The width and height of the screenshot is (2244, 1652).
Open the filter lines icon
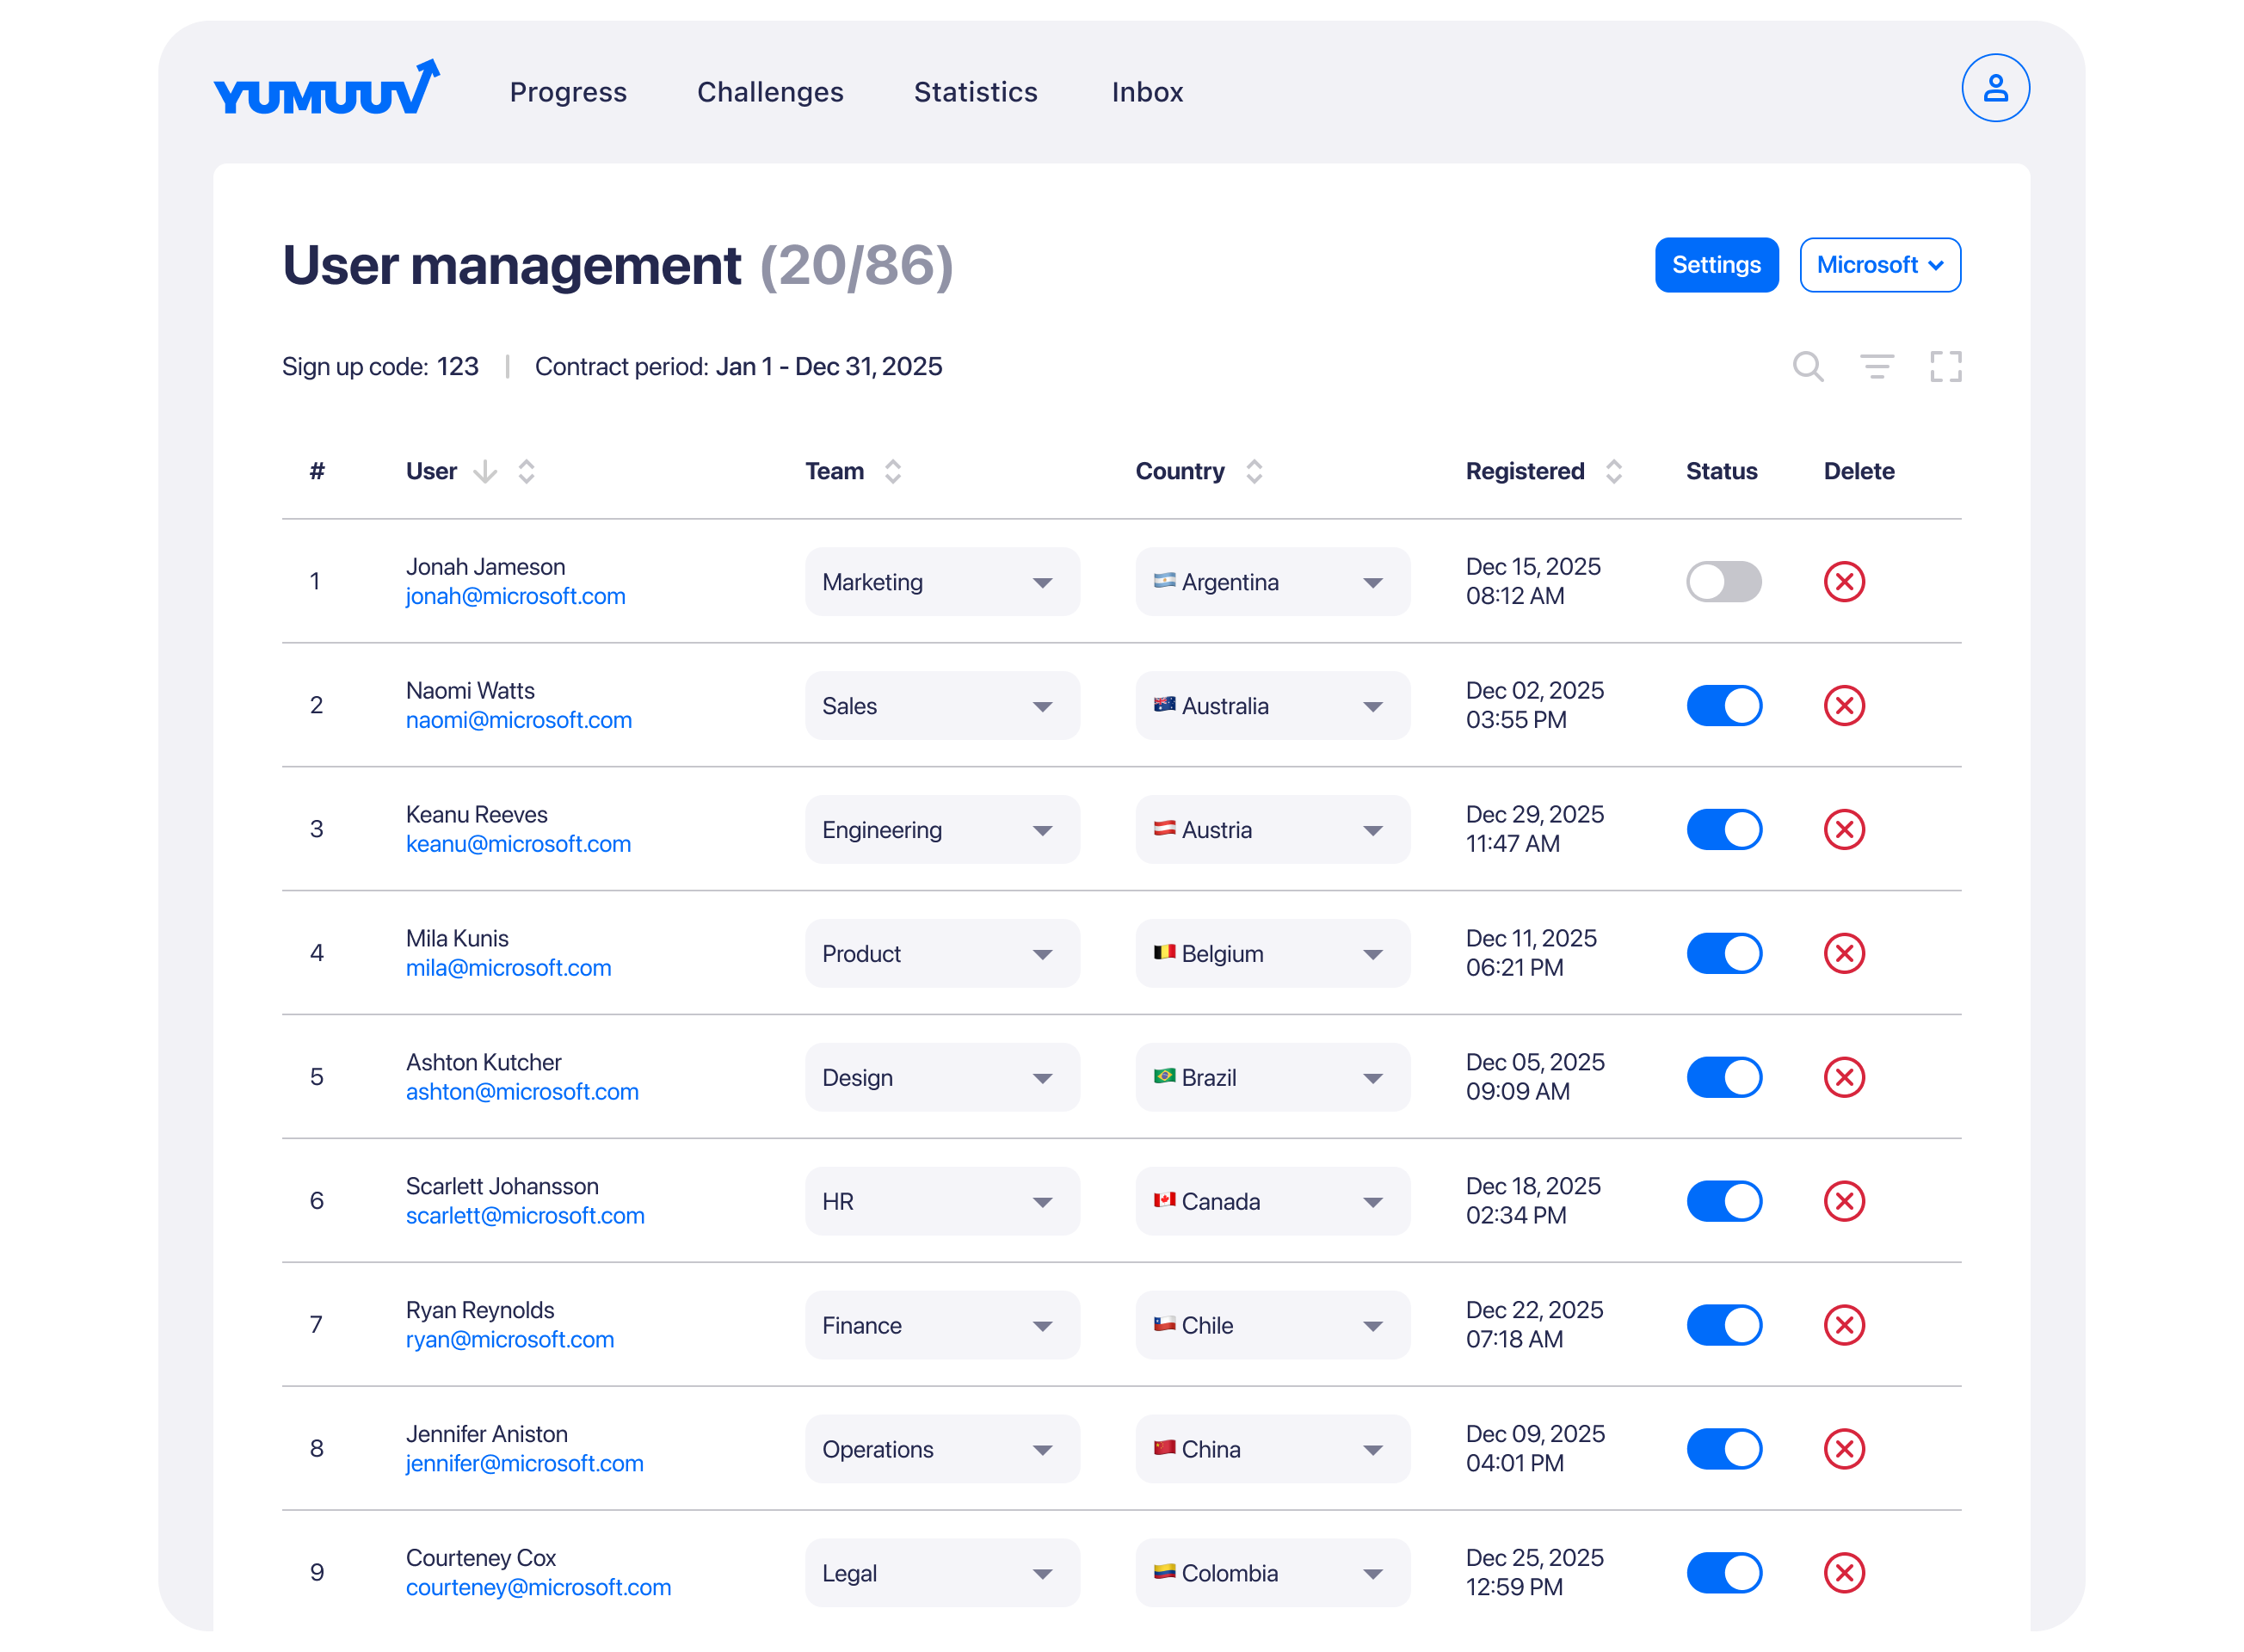pos(1876,366)
